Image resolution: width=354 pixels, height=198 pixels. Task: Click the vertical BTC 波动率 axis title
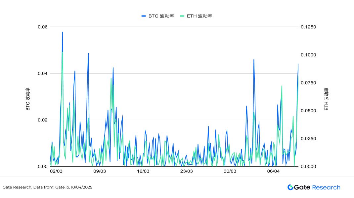[28, 99]
